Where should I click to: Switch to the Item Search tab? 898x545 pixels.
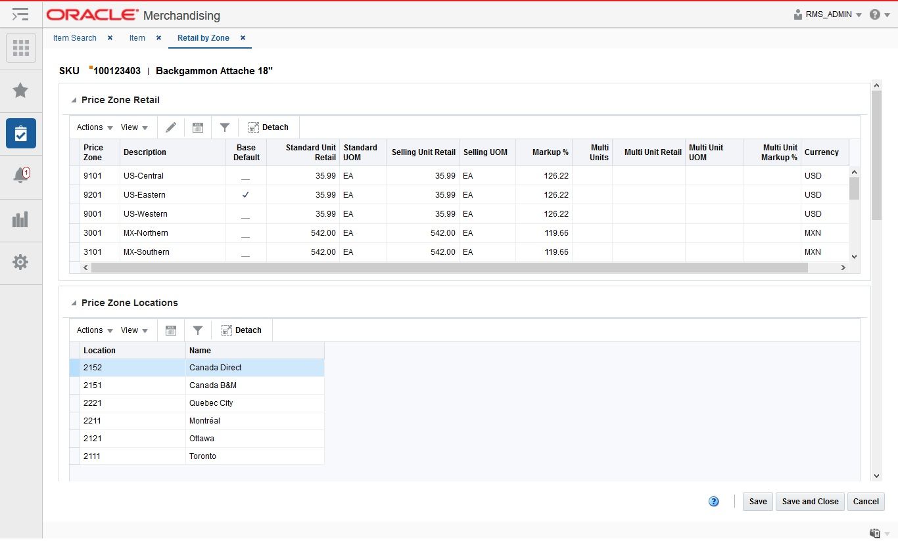[x=75, y=38]
